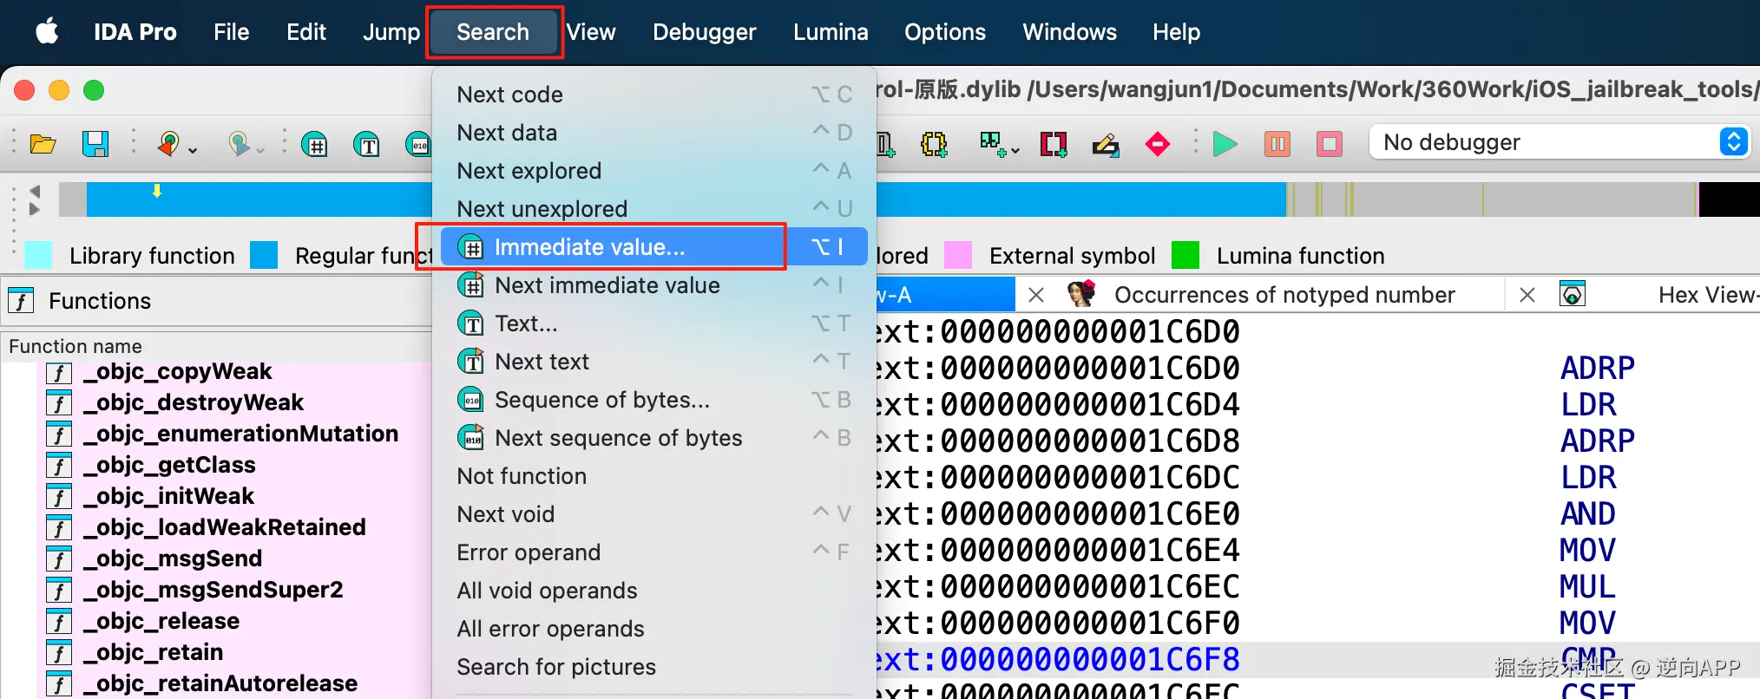Click the Library function cyan color swatch
Viewport: 1760px width, 699px height.
pyautogui.click(x=38, y=256)
